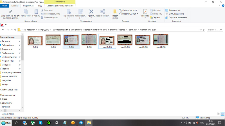The height and width of the screenshot is (126, 225).
Task: Click Выделить все in the ribbon
Action: click(174, 10)
